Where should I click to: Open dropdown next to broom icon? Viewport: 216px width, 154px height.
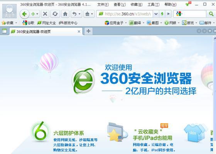click(x=92, y=14)
